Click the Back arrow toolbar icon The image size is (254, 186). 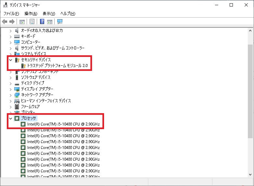(5, 21)
